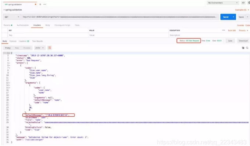The height and width of the screenshot is (146, 250).
Task: Toggle line wrap icon in response toolbar
Action: pos(50,48)
